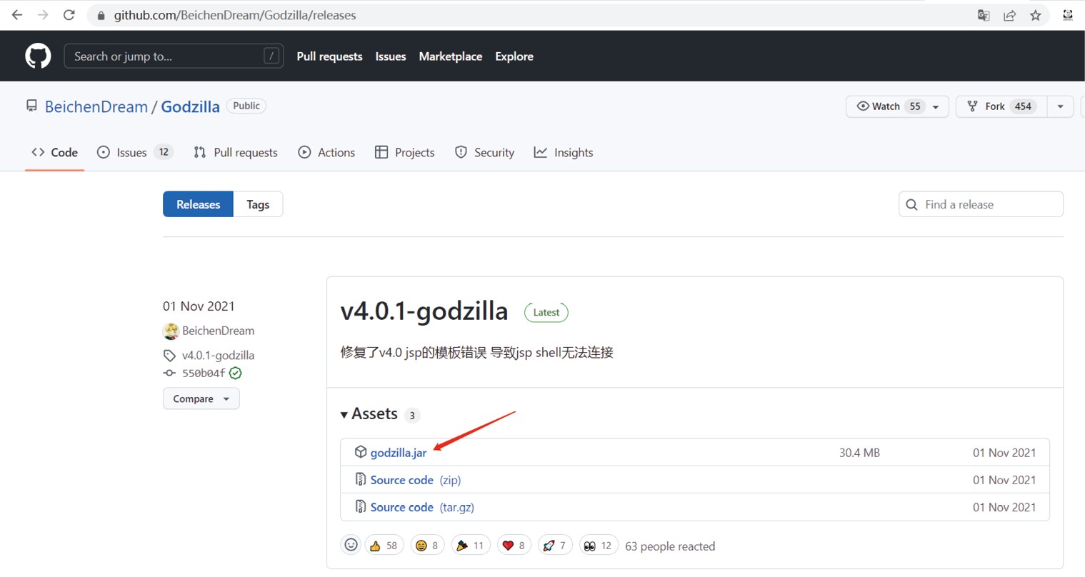
Task: React with thumbs up (58)
Action: tap(384, 545)
